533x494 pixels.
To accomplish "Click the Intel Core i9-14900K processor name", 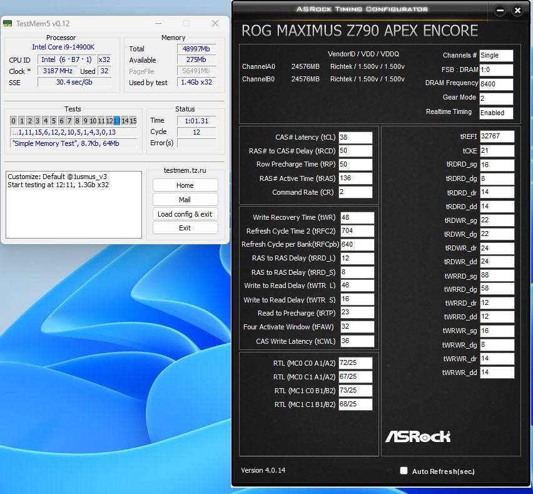I will tap(63, 48).
